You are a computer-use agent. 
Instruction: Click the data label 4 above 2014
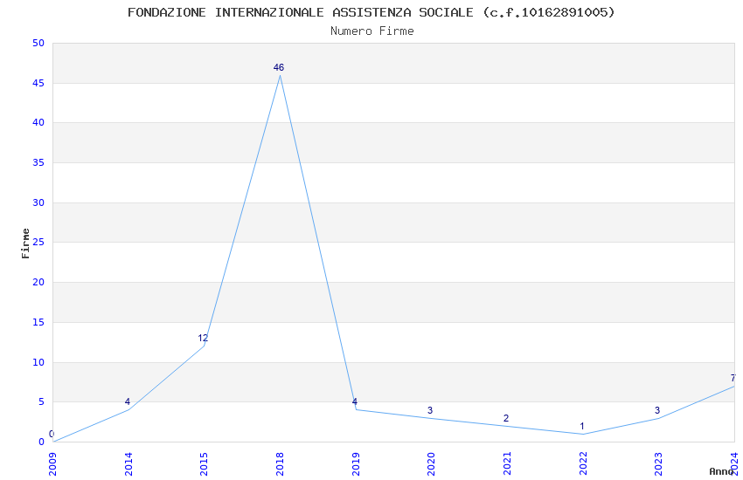127,402
